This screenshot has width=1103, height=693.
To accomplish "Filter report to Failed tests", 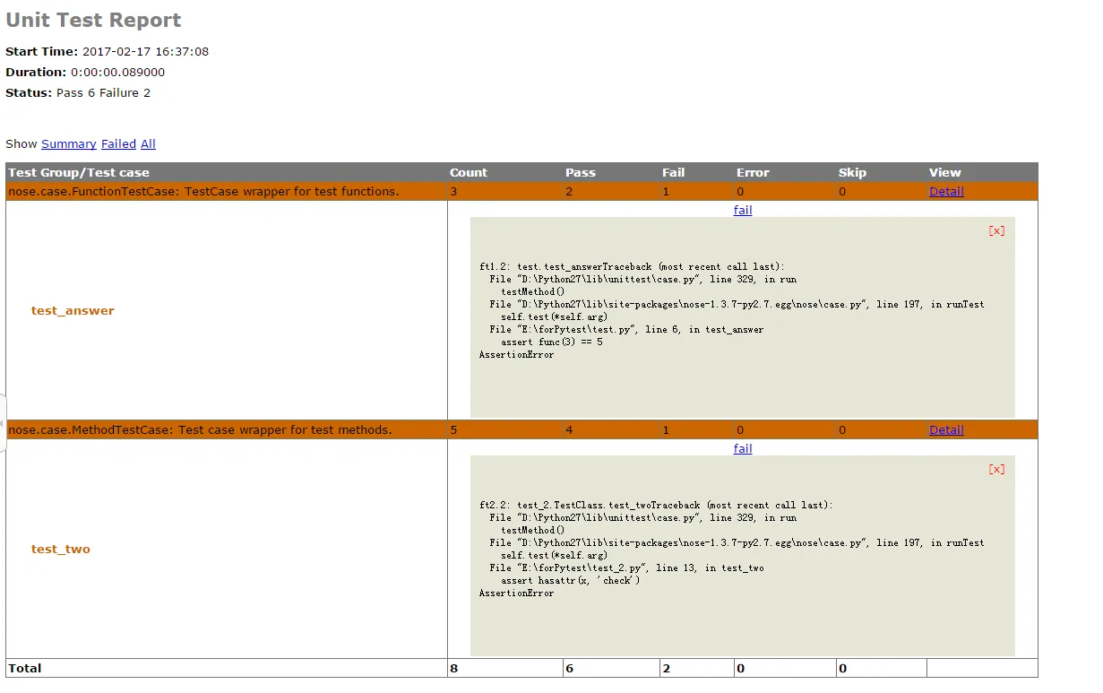I will [x=118, y=144].
